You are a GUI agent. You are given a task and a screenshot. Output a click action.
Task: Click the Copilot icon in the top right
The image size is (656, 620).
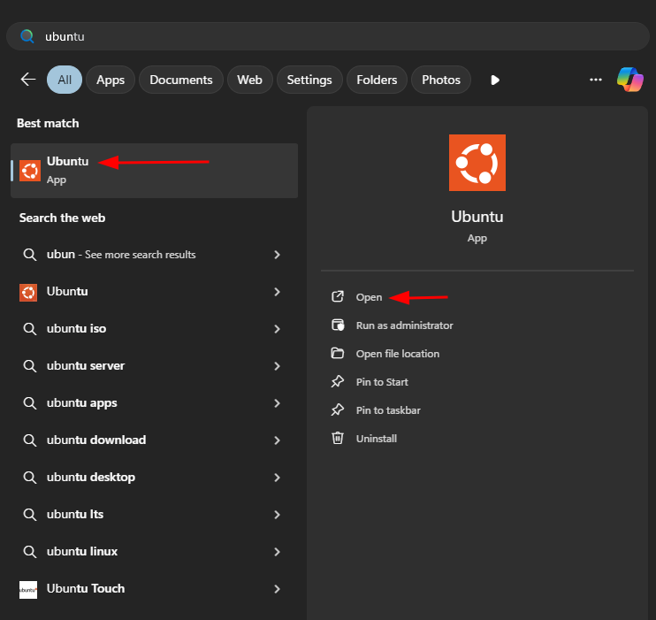(x=629, y=80)
